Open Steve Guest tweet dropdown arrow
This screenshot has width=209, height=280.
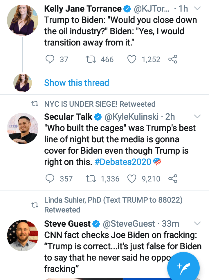click(197, 223)
